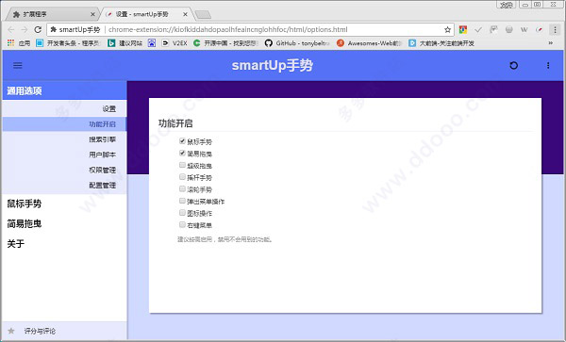Screen dimensions: 566x342
Task: Uncheck the 简易拖曳 checkbox in 功能开启
Action: click(182, 153)
